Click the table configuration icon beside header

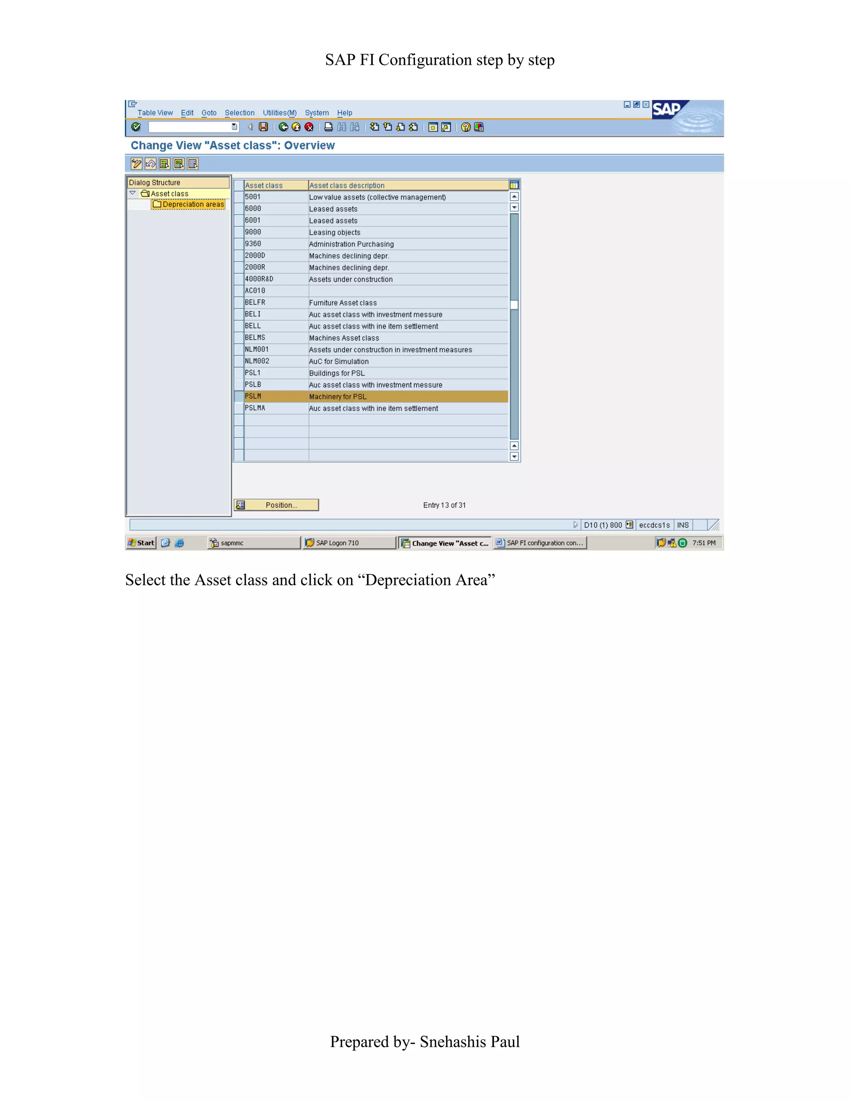click(x=514, y=185)
